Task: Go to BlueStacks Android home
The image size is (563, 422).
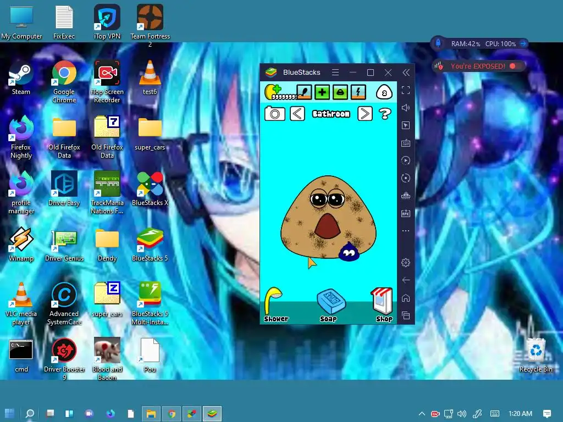Action: click(406, 298)
